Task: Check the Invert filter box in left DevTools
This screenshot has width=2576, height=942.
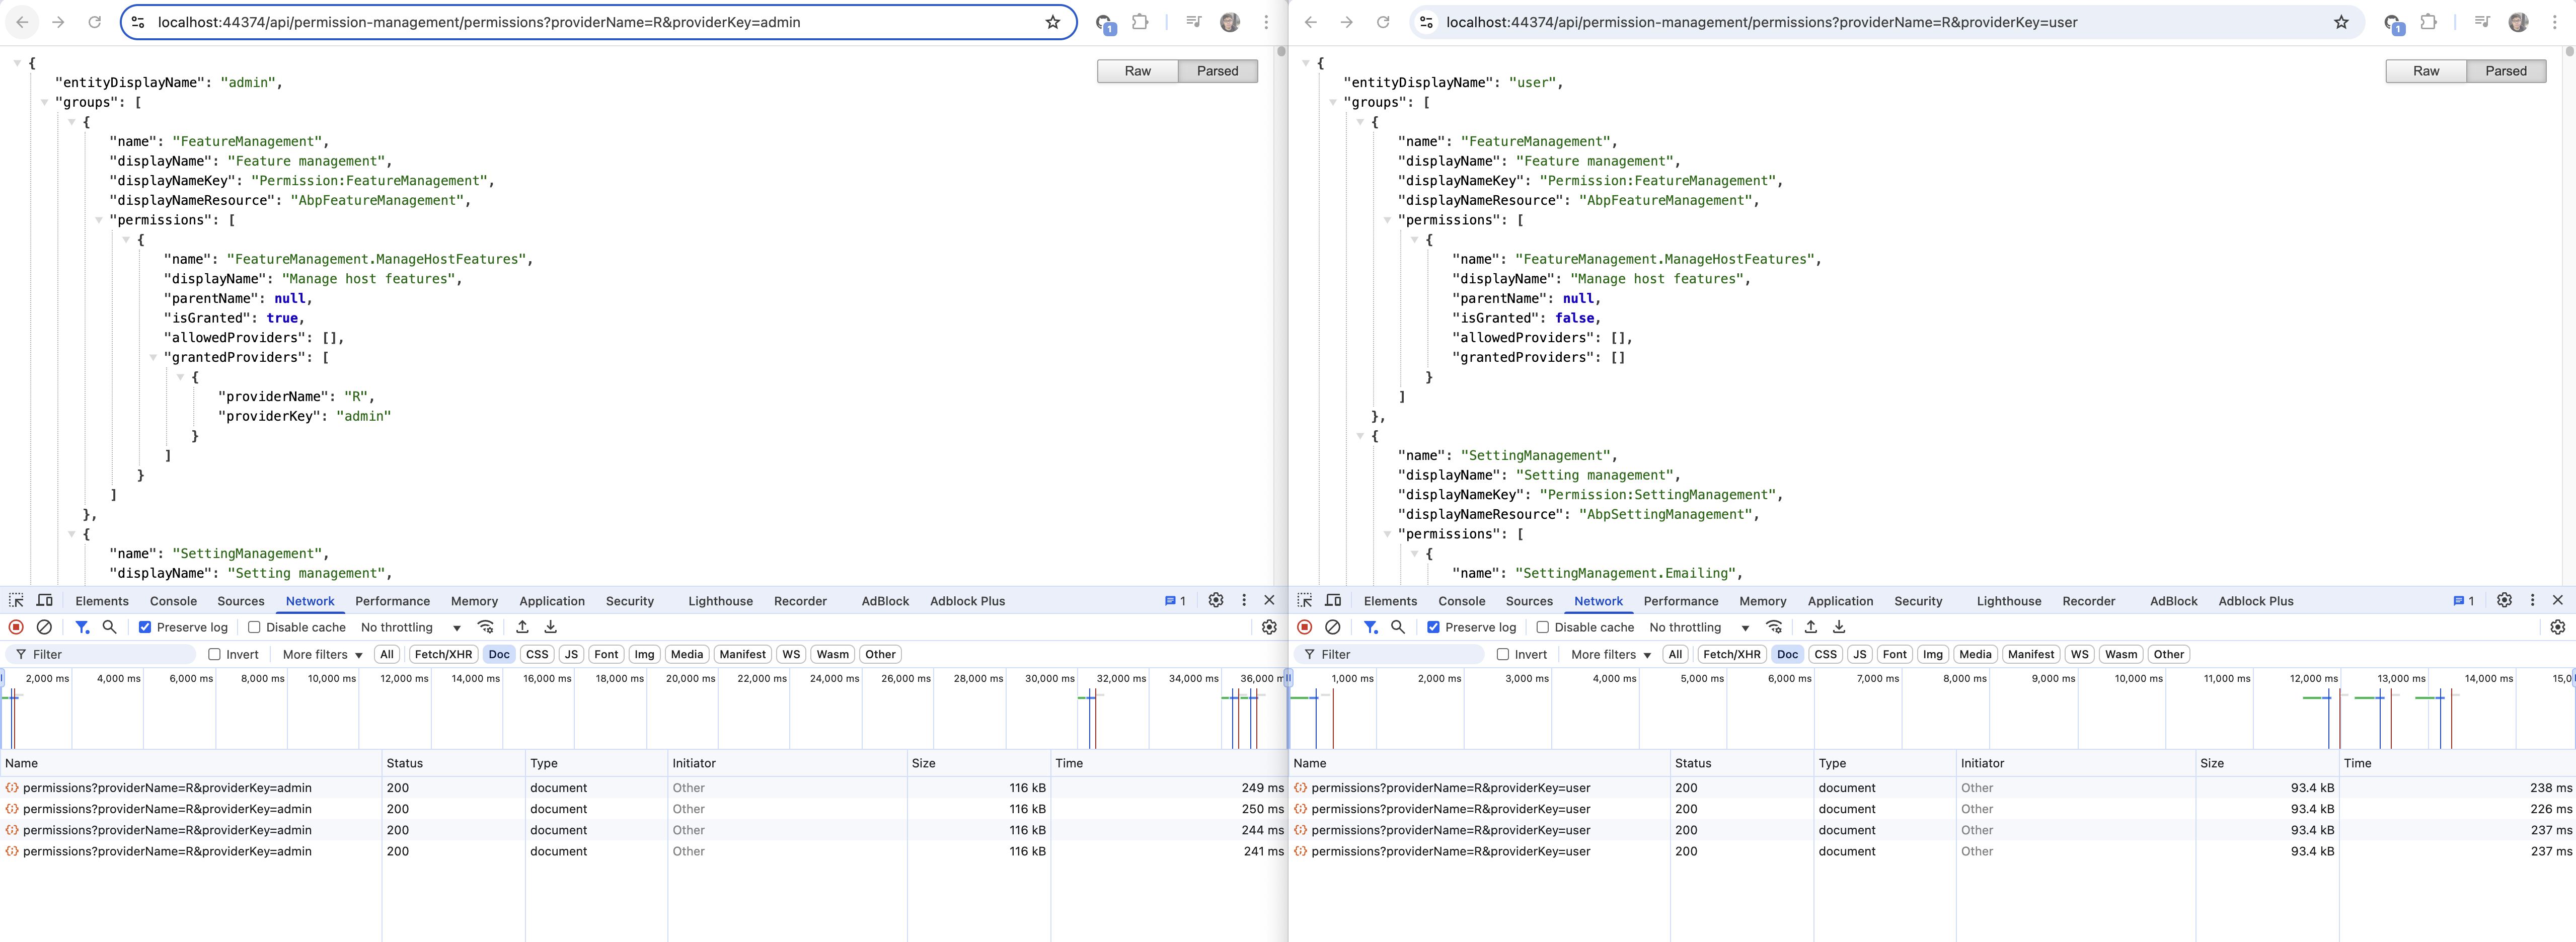Action: [214, 654]
